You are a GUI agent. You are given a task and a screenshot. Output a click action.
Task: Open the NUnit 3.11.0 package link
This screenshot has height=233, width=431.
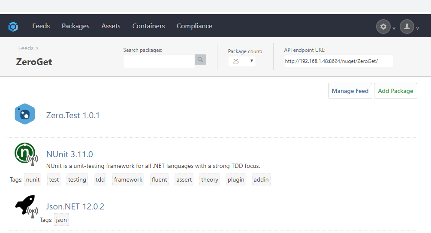point(69,154)
